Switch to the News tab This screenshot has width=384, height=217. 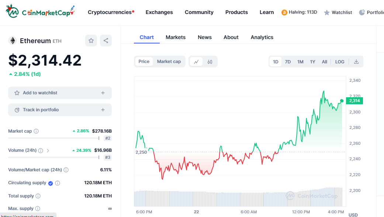(x=205, y=37)
